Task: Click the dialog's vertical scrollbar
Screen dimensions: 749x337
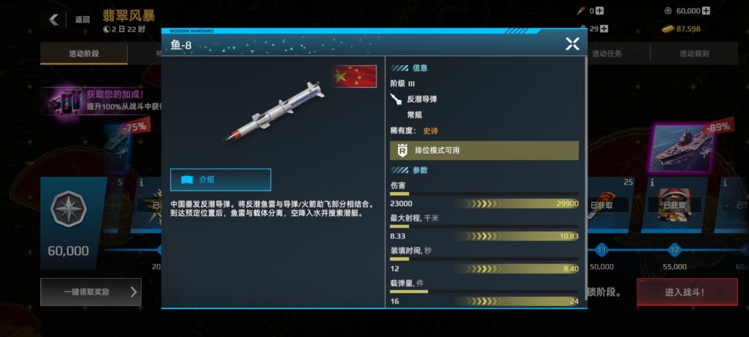Action: tap(587, 182)
